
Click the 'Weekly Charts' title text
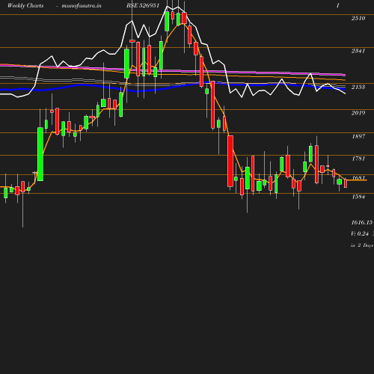tap(25, 6)
